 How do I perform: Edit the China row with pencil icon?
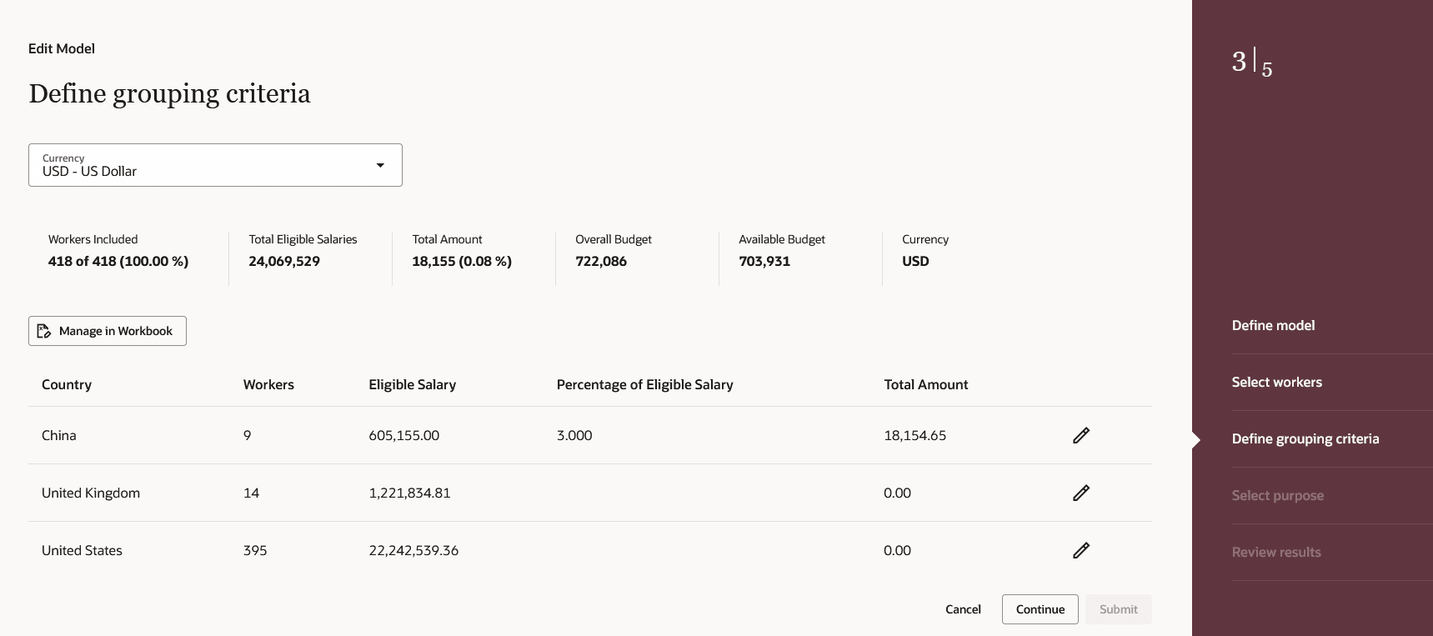1080,435
